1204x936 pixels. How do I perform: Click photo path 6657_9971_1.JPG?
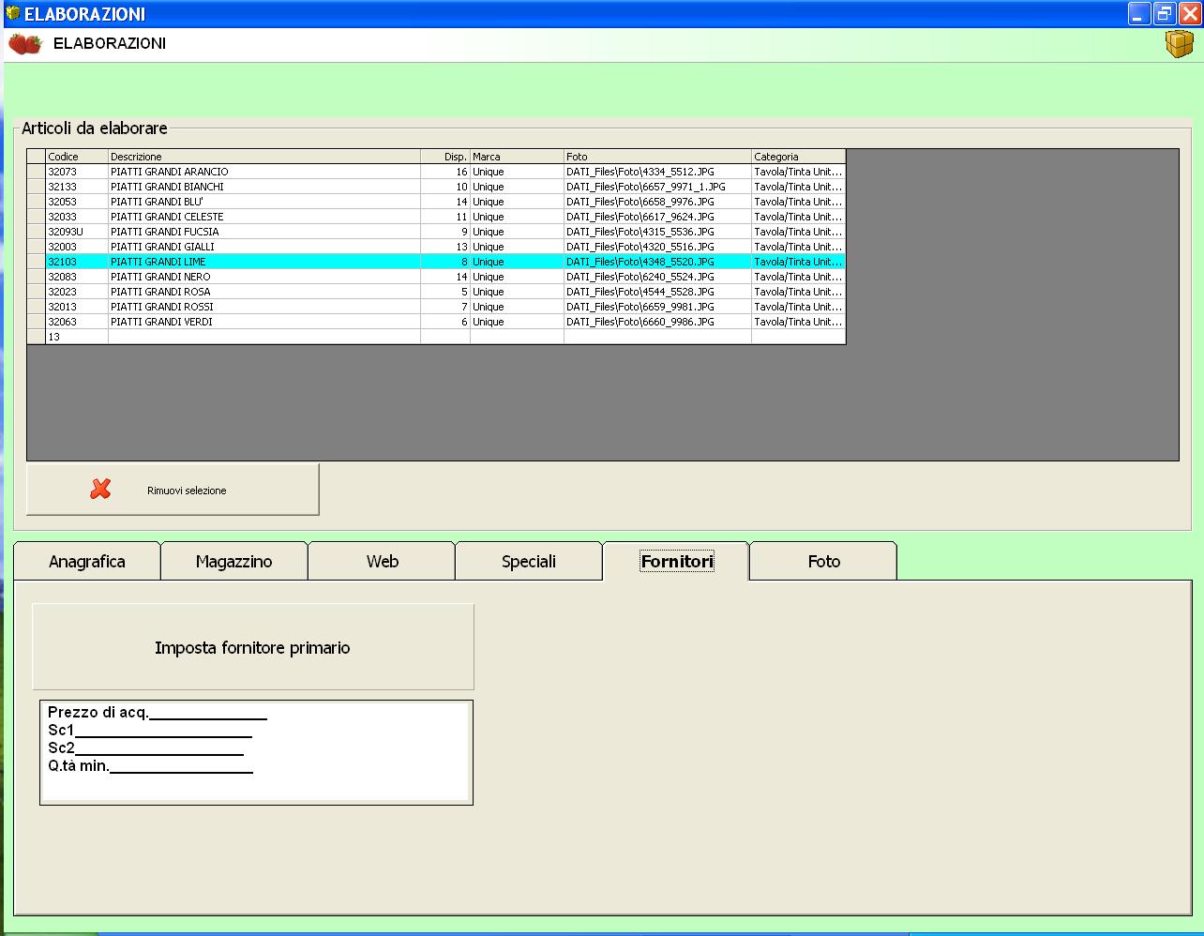657,187
